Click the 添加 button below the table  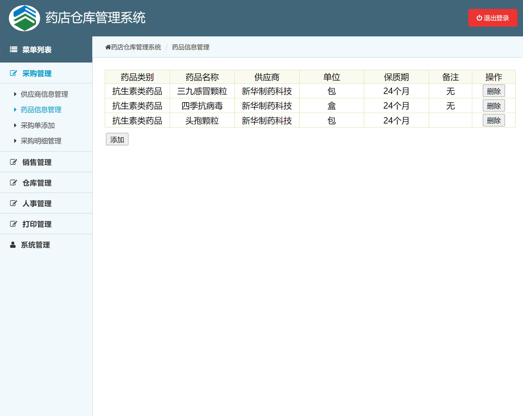(117, 139)
